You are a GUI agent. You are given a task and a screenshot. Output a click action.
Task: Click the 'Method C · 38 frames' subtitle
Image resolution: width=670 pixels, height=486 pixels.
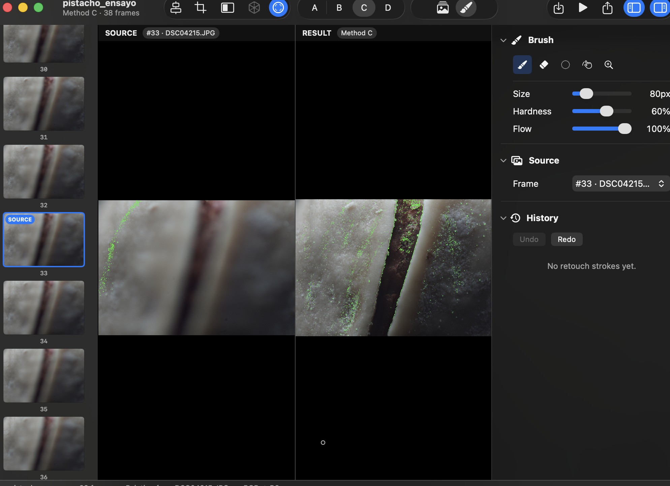click(101, 13)
